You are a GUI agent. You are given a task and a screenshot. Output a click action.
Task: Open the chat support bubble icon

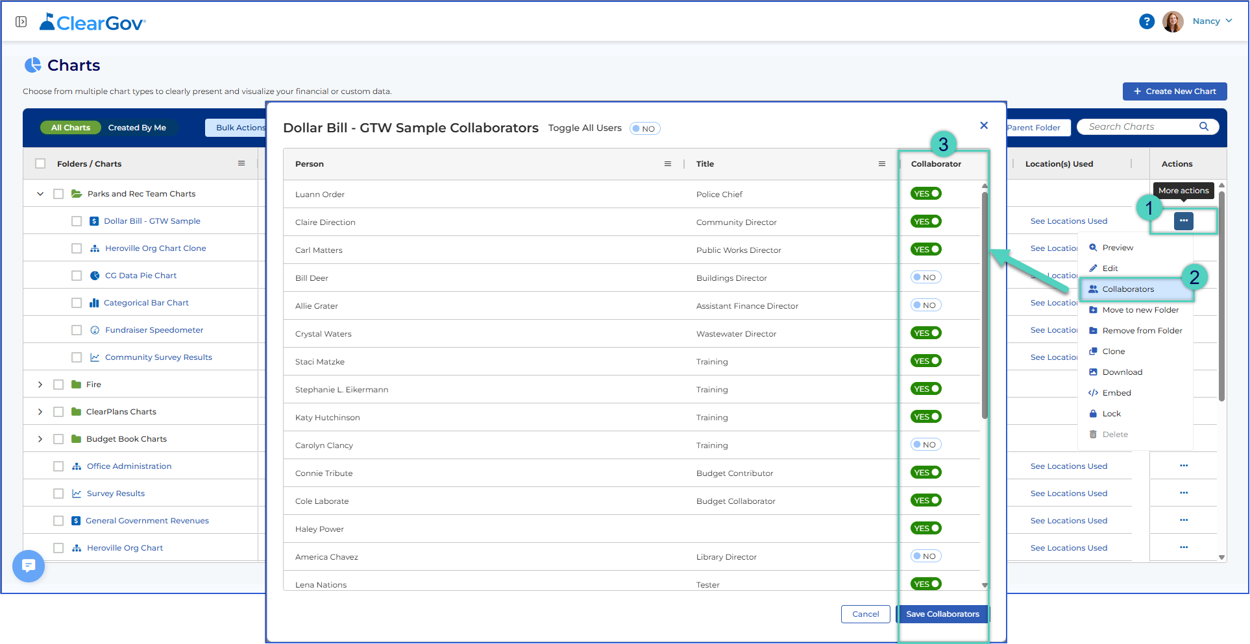point(29,566)
